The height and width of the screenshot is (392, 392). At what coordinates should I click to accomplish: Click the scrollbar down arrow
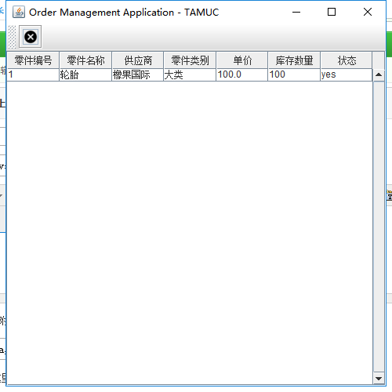point(379,378)
